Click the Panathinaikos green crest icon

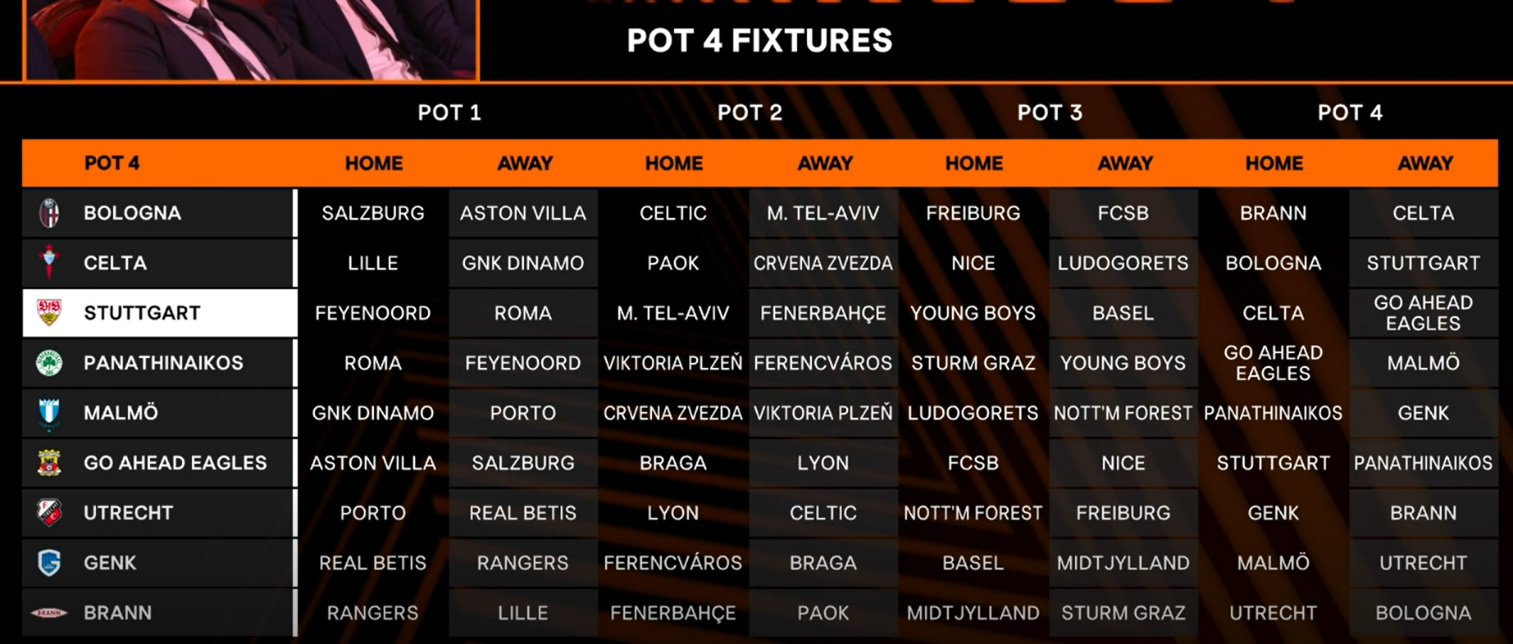pyautogui.click(x=49, y=362)
